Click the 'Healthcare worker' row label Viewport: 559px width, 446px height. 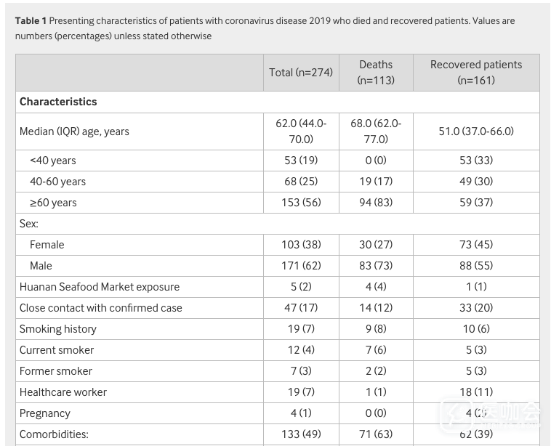(63, 392)
